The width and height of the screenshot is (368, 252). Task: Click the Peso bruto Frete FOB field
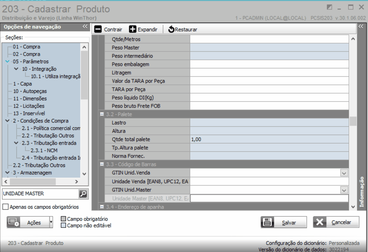[269, 106]
